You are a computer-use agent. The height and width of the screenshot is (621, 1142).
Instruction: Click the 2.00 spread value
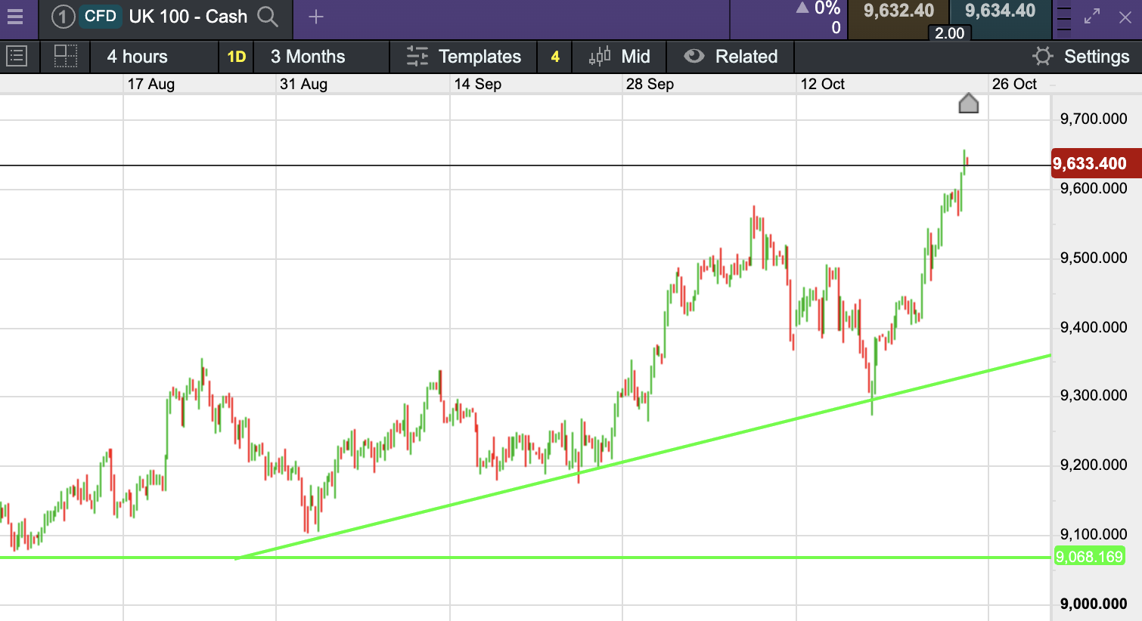coord(949,33)
